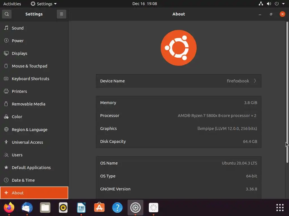Click the Ubuntu logo image
289x216 pixels.
[179, 48]
